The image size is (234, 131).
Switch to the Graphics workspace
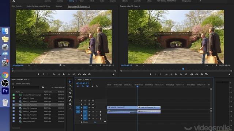pyautogui.click(x=113, y=1)
